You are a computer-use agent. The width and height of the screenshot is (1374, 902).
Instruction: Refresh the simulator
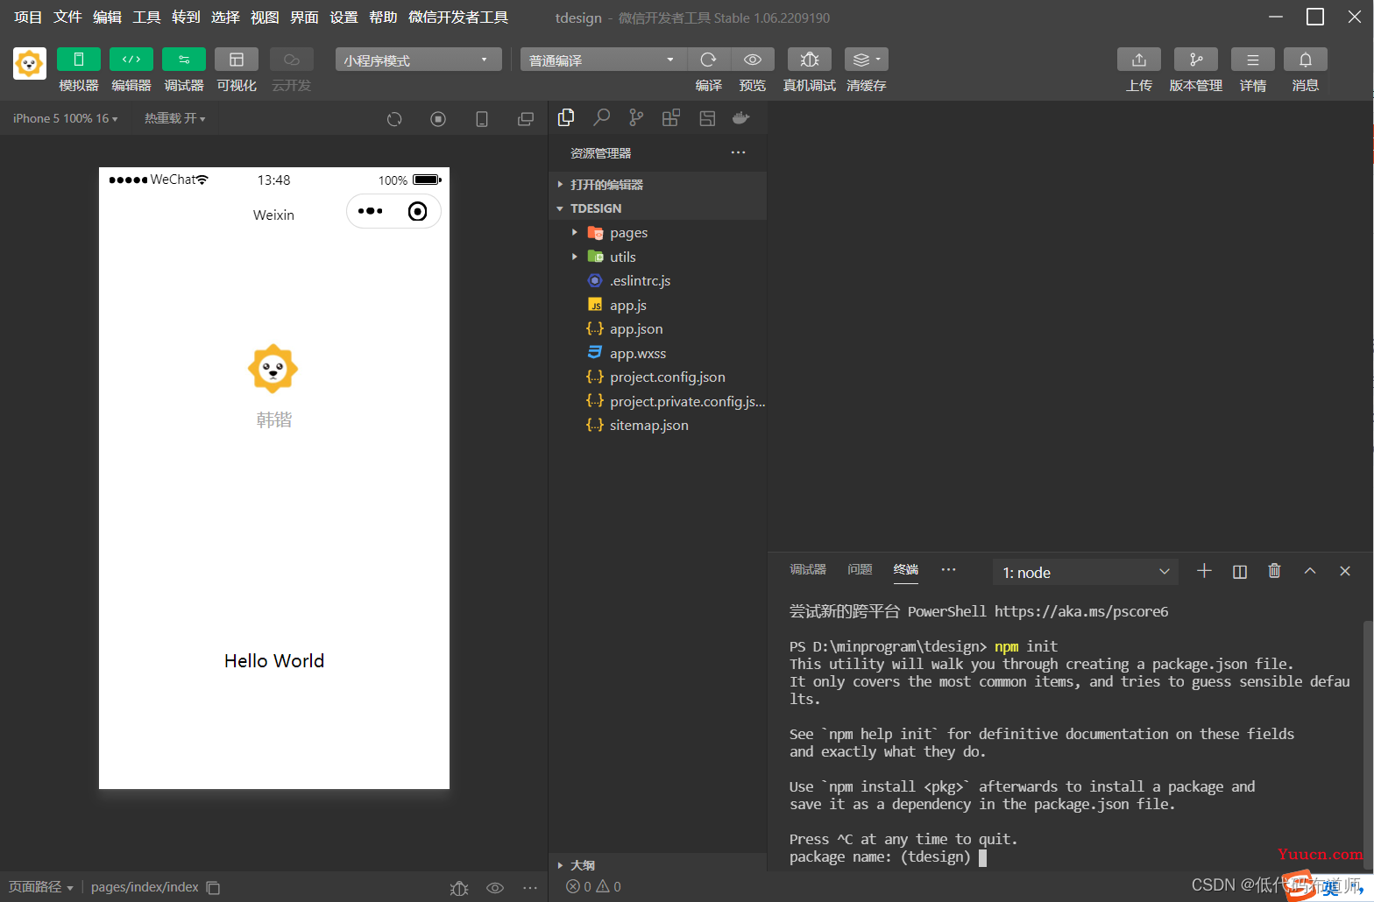tap(394, 119)
